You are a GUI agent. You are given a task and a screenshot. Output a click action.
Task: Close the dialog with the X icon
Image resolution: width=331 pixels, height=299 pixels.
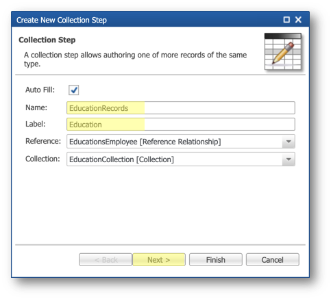298,20
